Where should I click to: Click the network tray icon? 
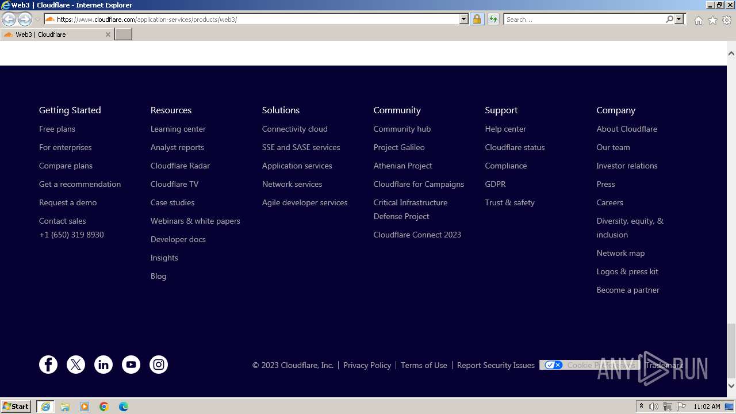pyautogui.click(x=668, y=407)
